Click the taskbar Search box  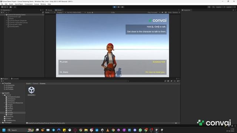[x=20, y=130]
